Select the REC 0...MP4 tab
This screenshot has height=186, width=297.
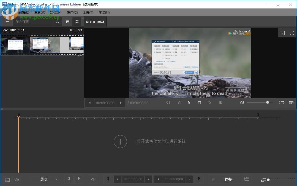[x=95, y=22]
